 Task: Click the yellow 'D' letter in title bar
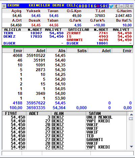83,6
